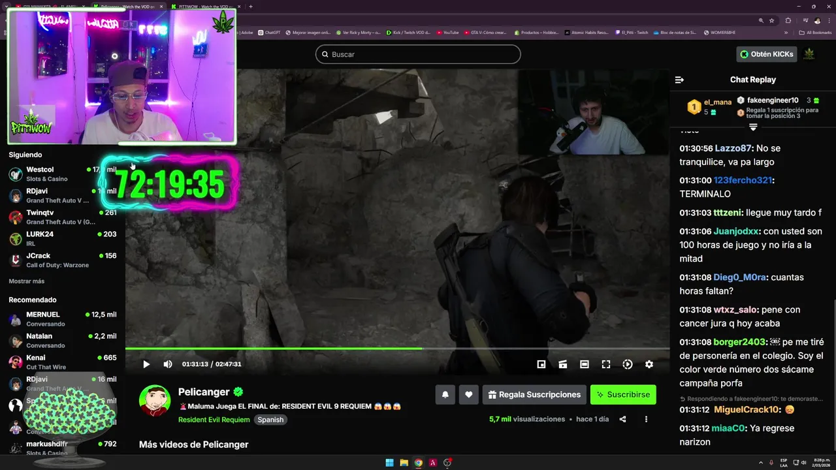Enable notifications with the bell button

tap(445, 394)
